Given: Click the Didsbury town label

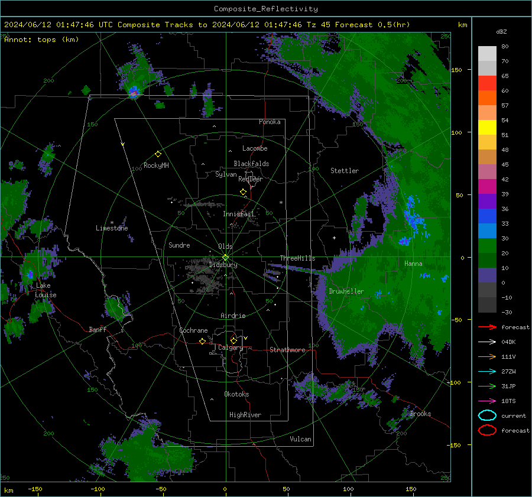Looking at the screenshot, I should pyautogui.click(x=223, y=265).
